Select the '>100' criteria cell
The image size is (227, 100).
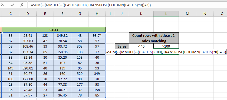pos(166,46)
